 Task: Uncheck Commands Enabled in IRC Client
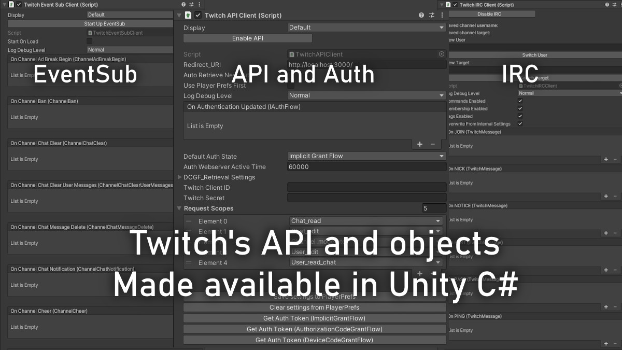520,101
